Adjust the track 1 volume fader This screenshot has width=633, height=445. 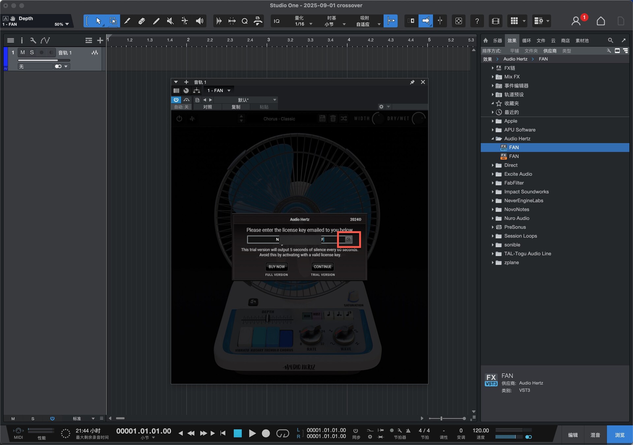pos(44,60)
